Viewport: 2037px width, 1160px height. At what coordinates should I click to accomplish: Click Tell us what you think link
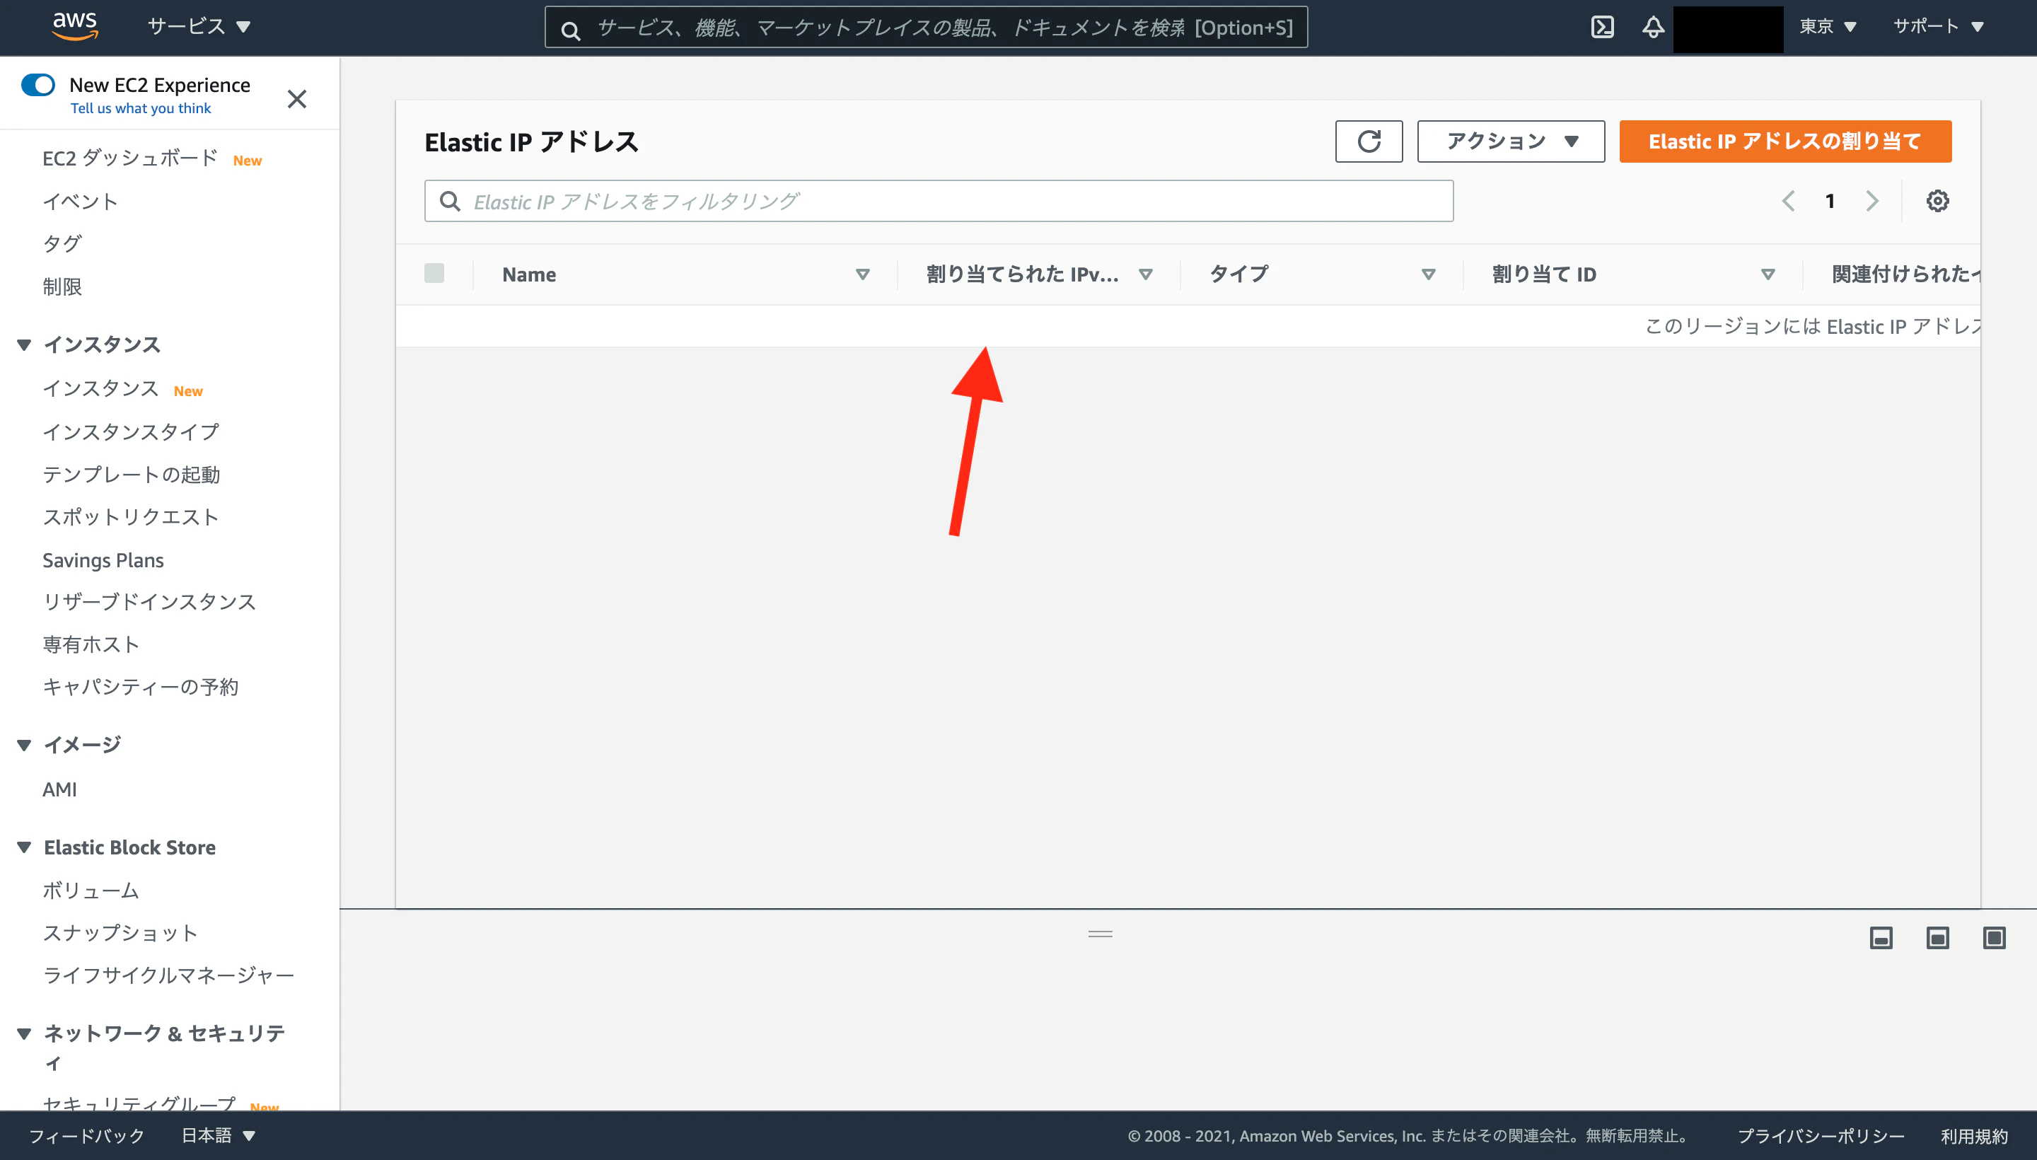[140, 108]
